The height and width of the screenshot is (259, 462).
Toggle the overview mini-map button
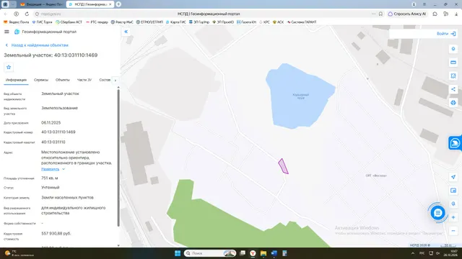[453, 191]
